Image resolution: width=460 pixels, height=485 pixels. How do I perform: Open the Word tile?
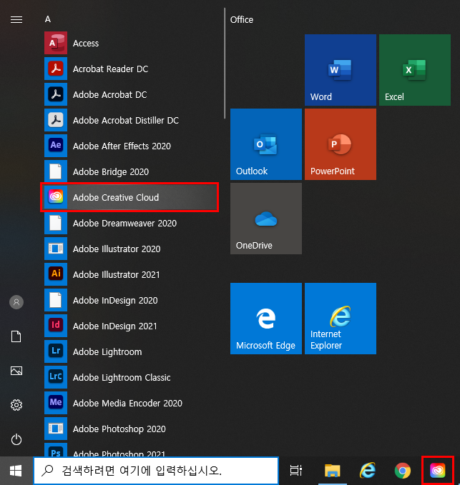click(341, 70)
